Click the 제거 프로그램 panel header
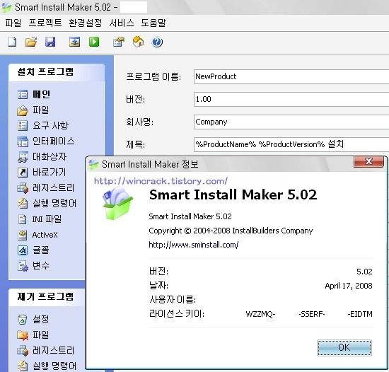This screenshot has height=372, width=389. click(47, 297)
